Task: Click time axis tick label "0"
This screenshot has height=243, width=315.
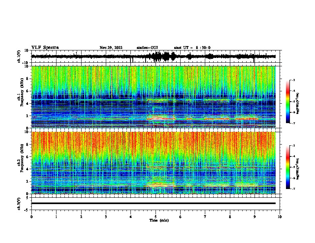Action: [x=31, y=217]
